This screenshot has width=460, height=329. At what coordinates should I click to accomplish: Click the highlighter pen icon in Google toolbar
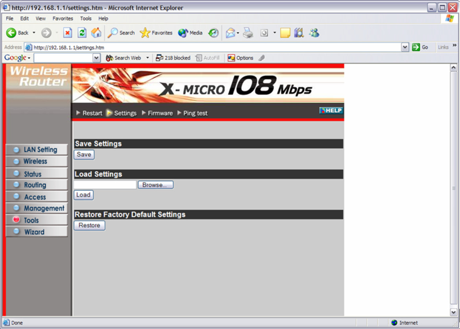pos(261,58)
